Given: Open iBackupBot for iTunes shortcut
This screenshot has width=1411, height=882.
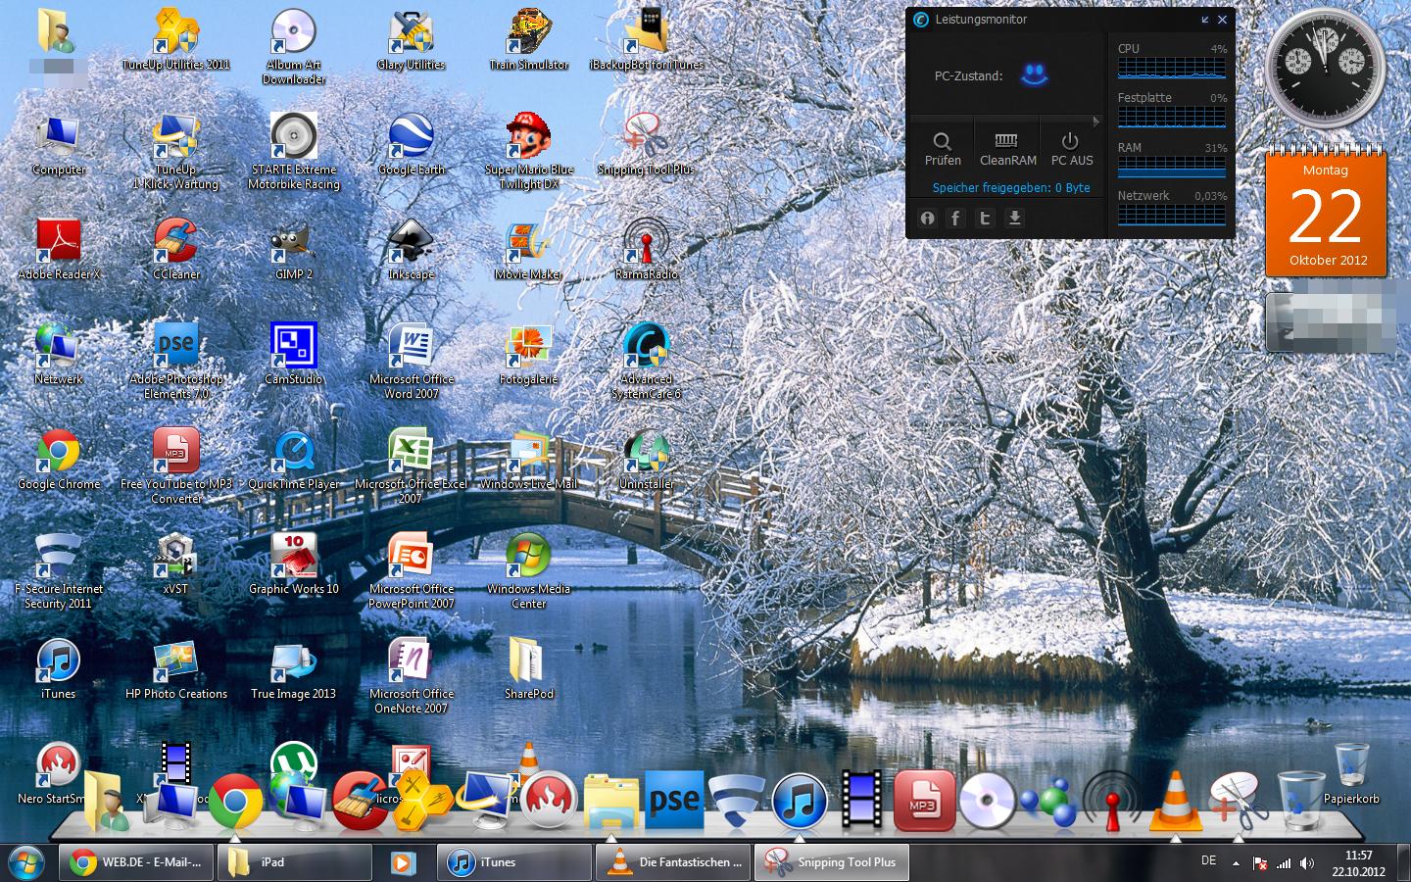Looking at the screenshot, I should 647,39.
